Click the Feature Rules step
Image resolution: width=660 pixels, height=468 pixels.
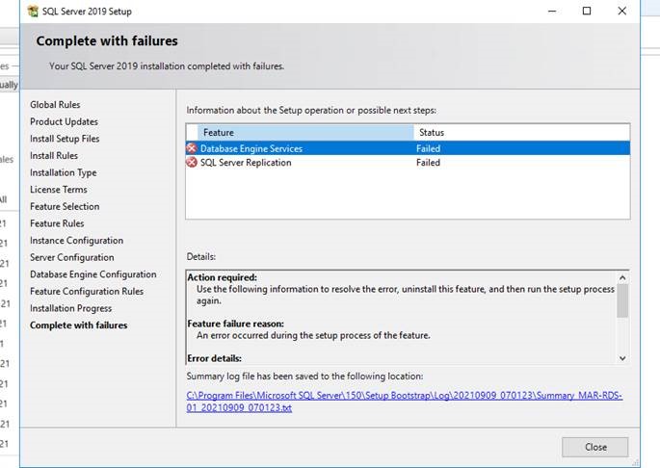point(57,223)
